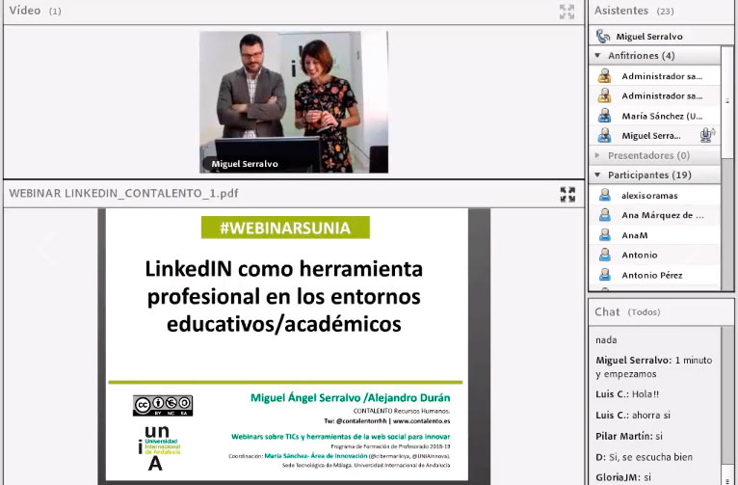Click the chat panel vertical scrollbar
Screen dimensions: 738x485
[x=727, y=405]
